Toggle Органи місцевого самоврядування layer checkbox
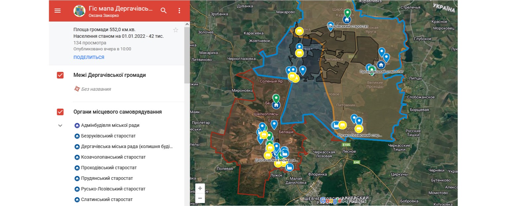508x206 pixels. tap(60, 112)
